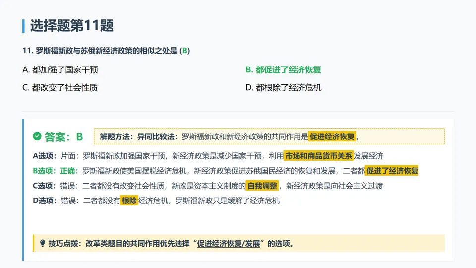This screenshot has width=476, height=268.
Task: Click the green checkmark icon beside 答案
Action: click(x=37, y=136)
